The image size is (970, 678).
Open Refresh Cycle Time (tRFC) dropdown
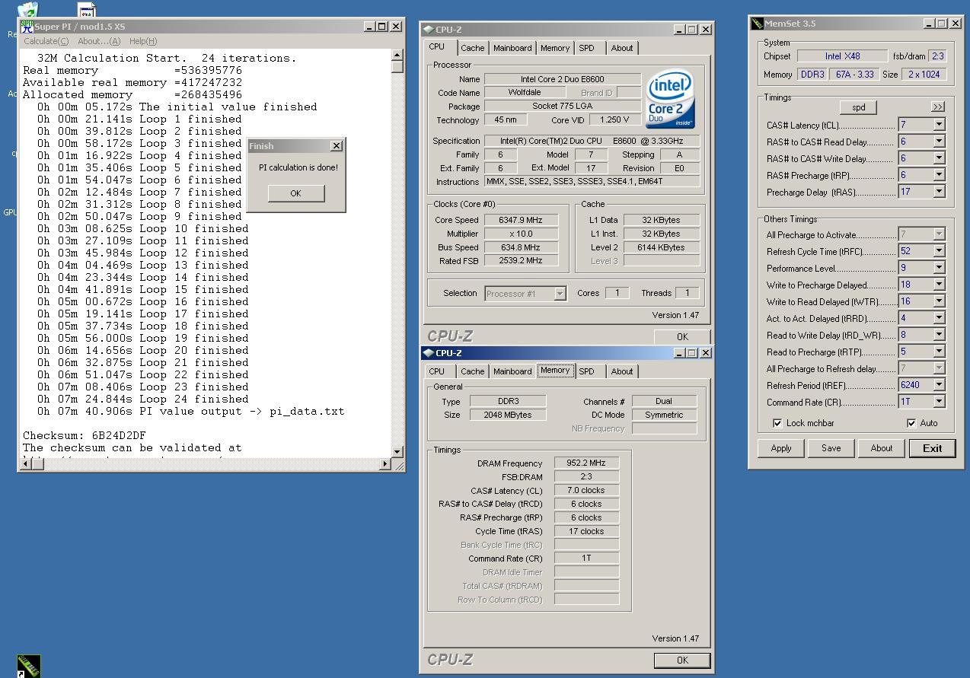pyautogui.click(x=939, y=251)
